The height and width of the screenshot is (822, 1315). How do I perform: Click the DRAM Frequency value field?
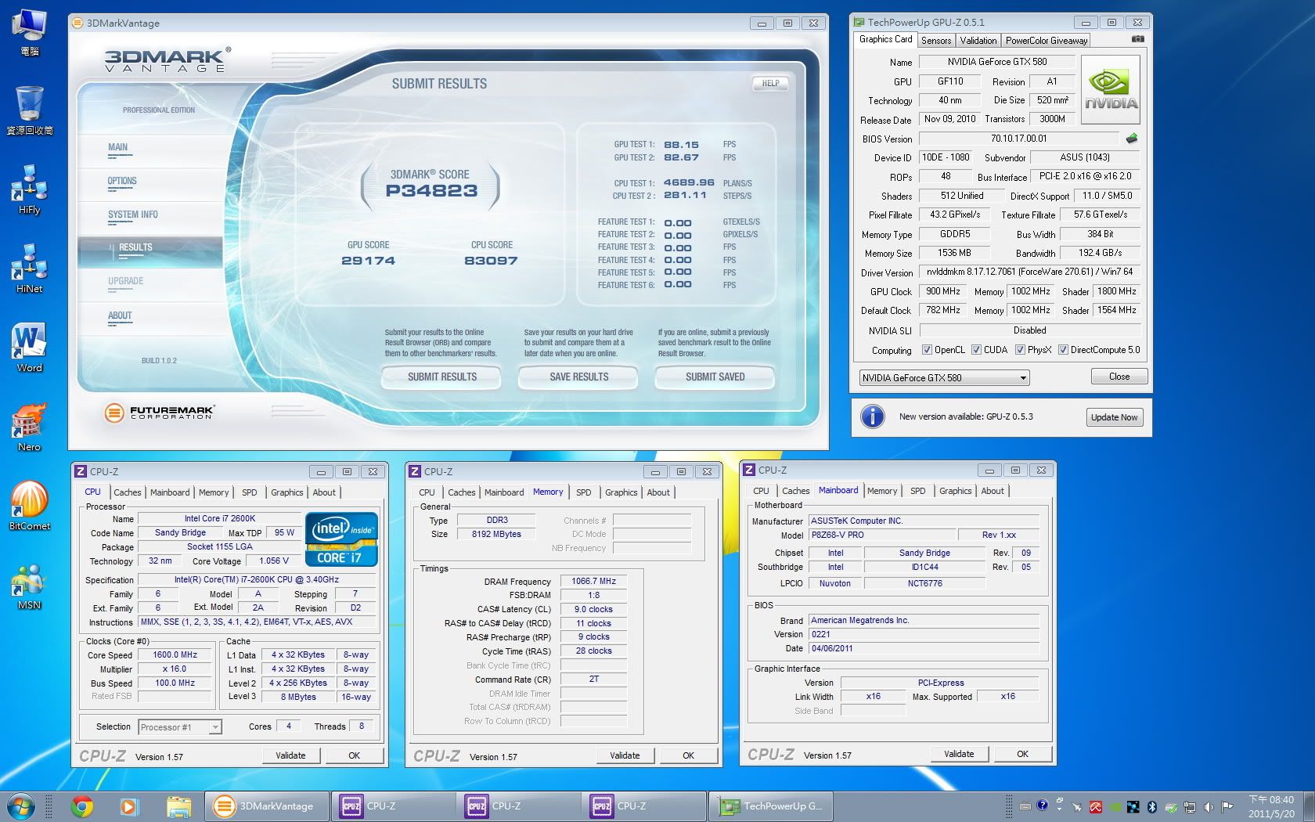click(593, 582)
